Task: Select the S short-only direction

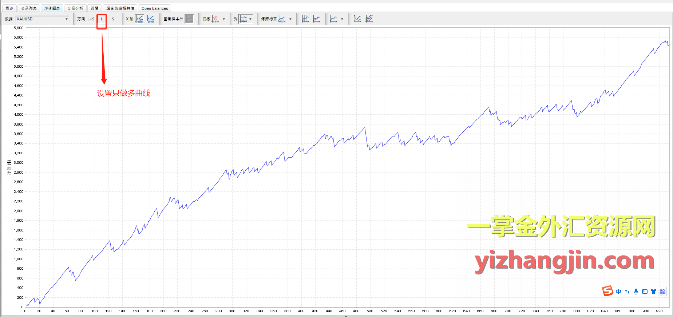Action: (113, 19)
